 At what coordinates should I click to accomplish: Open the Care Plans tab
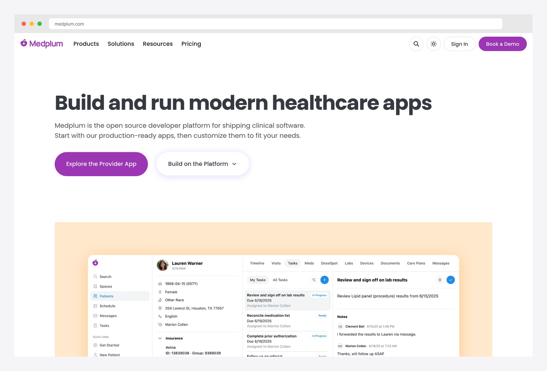(416, 263)
